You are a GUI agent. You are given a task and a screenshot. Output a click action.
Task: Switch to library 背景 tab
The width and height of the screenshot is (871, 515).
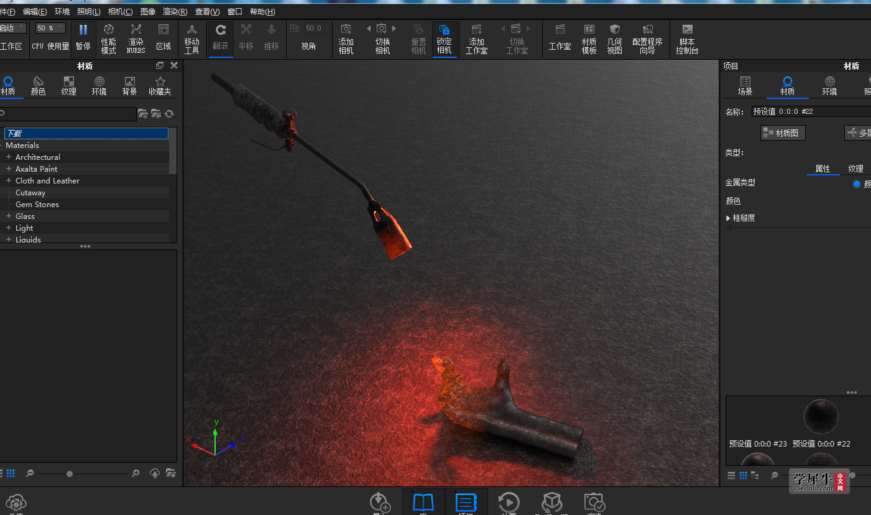129,86
